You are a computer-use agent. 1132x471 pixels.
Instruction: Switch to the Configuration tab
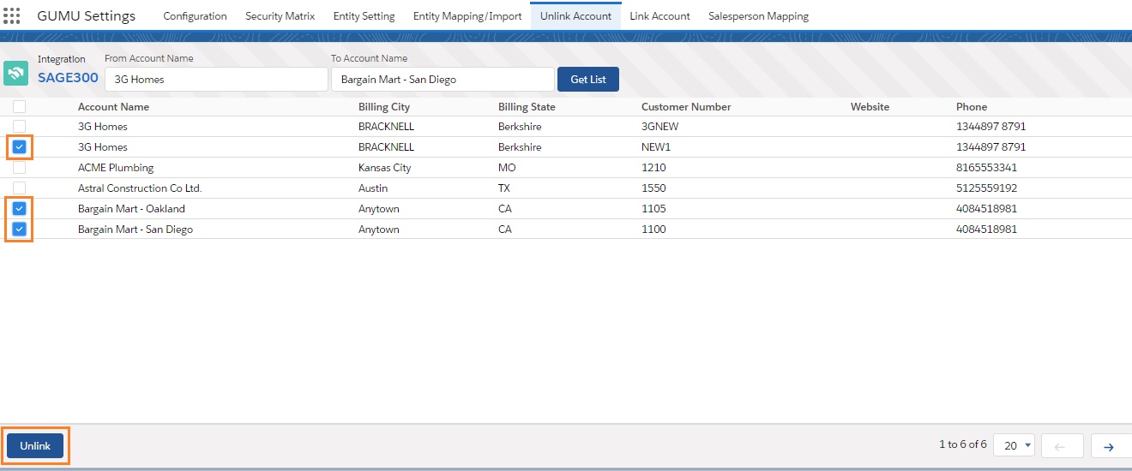pyautogui.click(x=195, y=16)
